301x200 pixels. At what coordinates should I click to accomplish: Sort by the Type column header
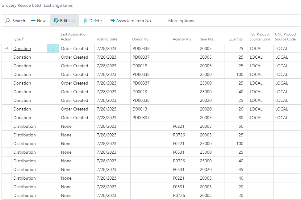(x=18, y=39)
